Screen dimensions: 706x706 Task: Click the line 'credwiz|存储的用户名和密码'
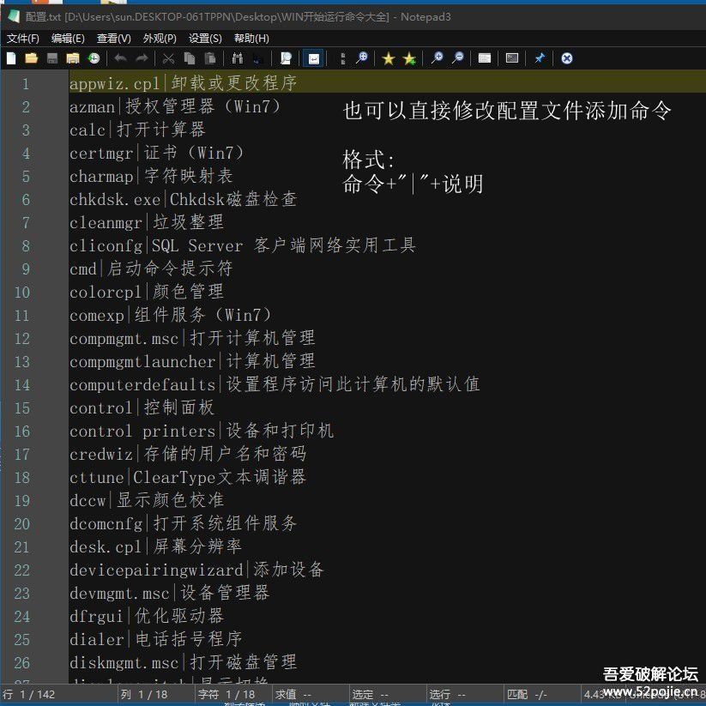(x=188, y=455)
